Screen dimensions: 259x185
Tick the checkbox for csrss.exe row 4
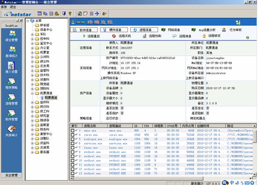pos(72,135)
